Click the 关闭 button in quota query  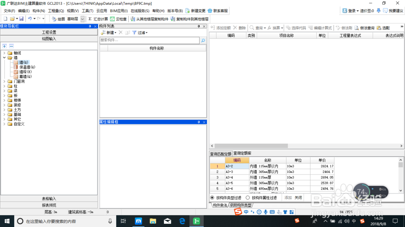(x=298, y=198)
